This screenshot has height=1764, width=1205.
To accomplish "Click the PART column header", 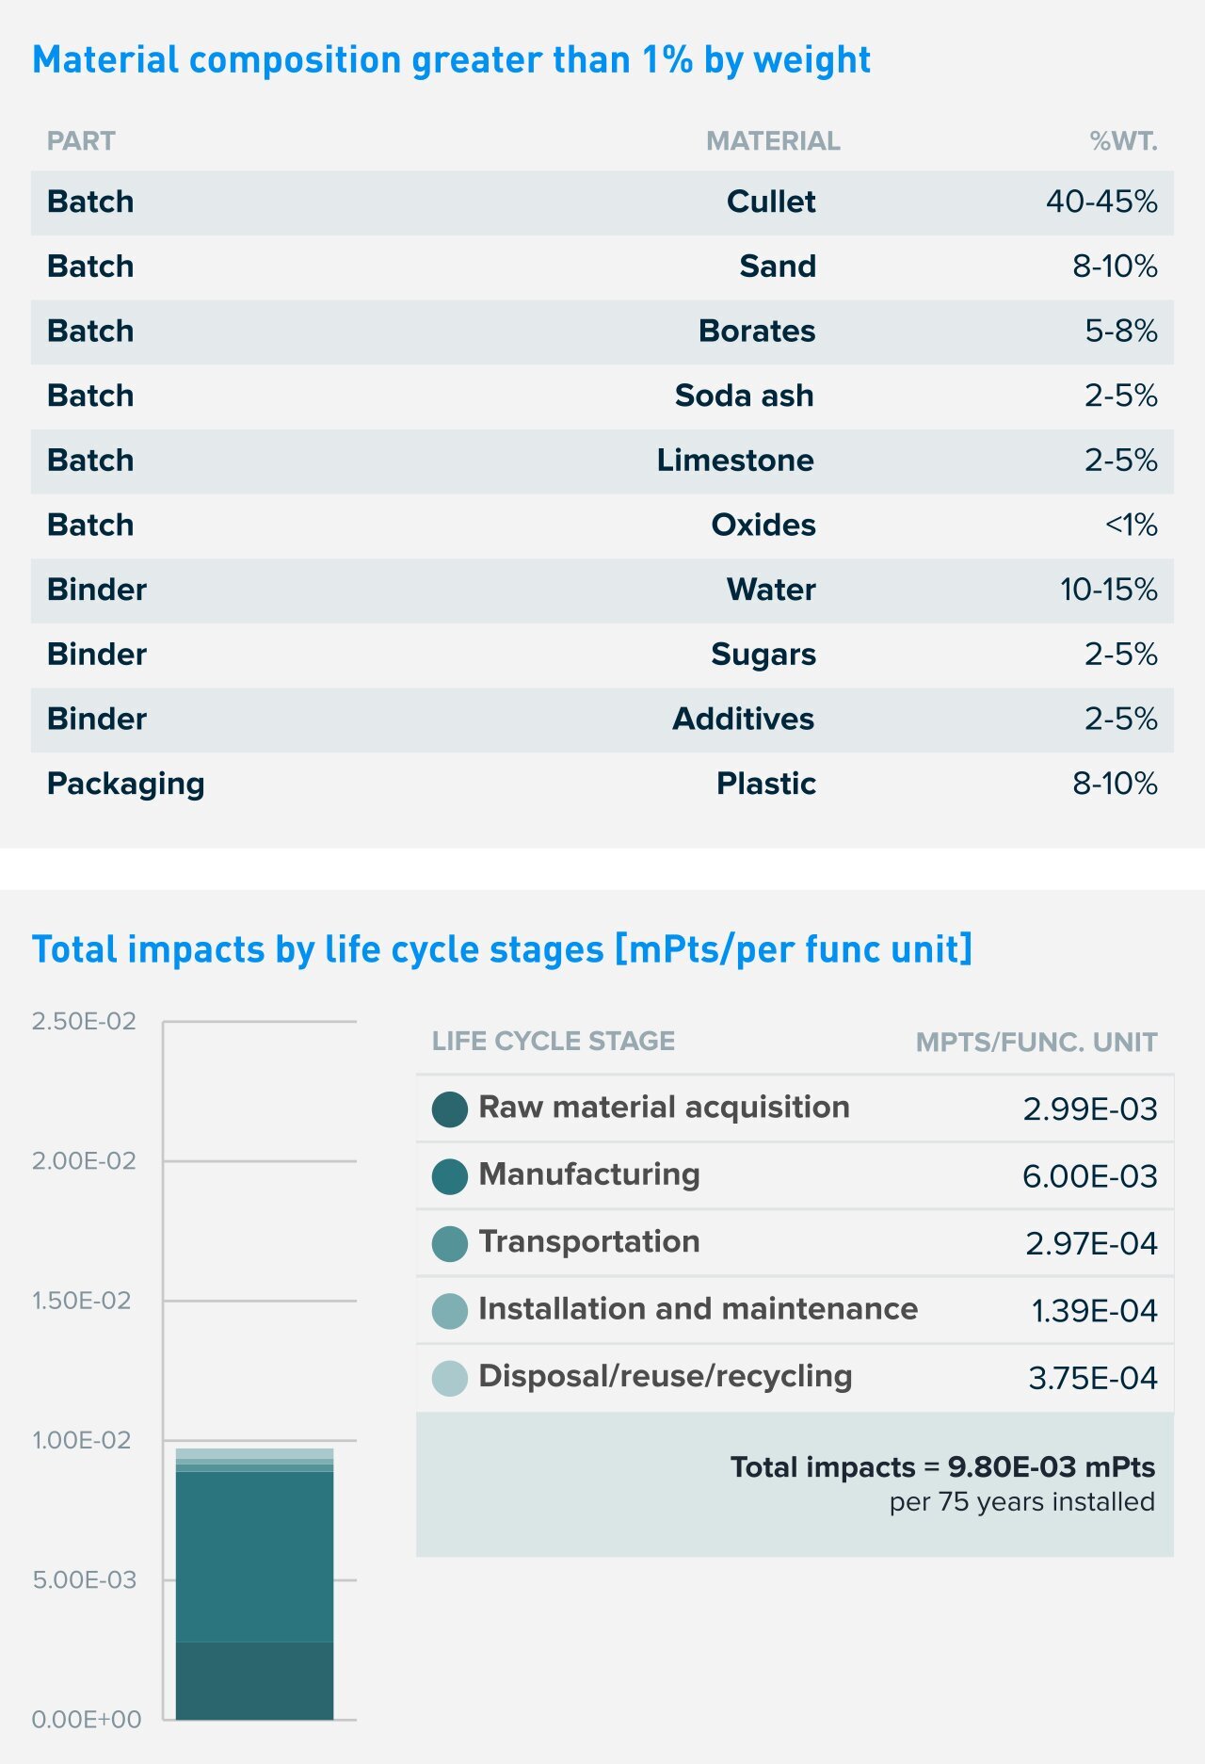I will point(81,141).
